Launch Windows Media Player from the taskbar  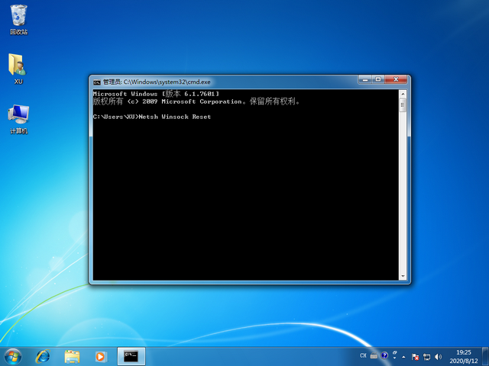coord(100,356)
